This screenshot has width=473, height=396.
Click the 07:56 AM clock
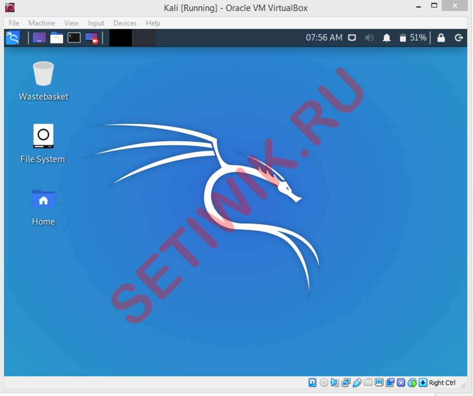click(x=324, y=38)
